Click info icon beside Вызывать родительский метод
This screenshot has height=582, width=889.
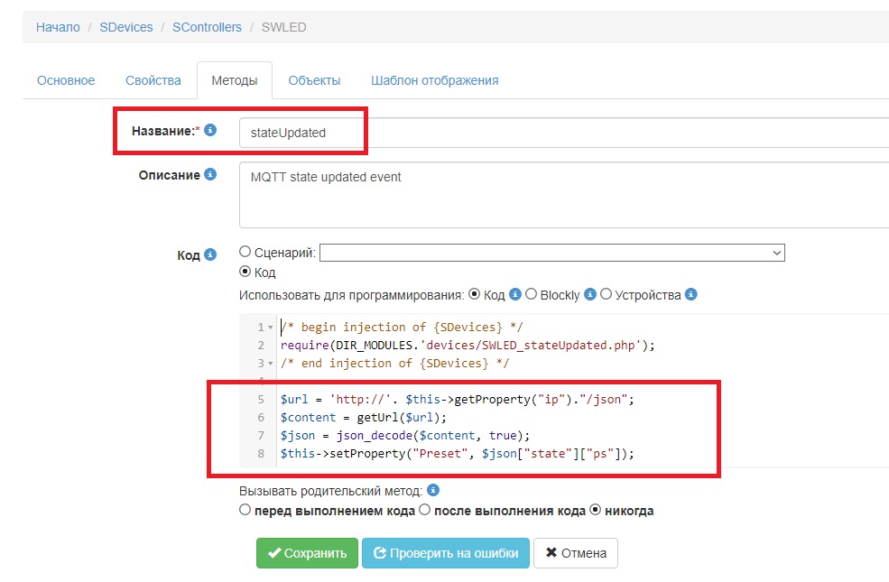pos(434,489)
